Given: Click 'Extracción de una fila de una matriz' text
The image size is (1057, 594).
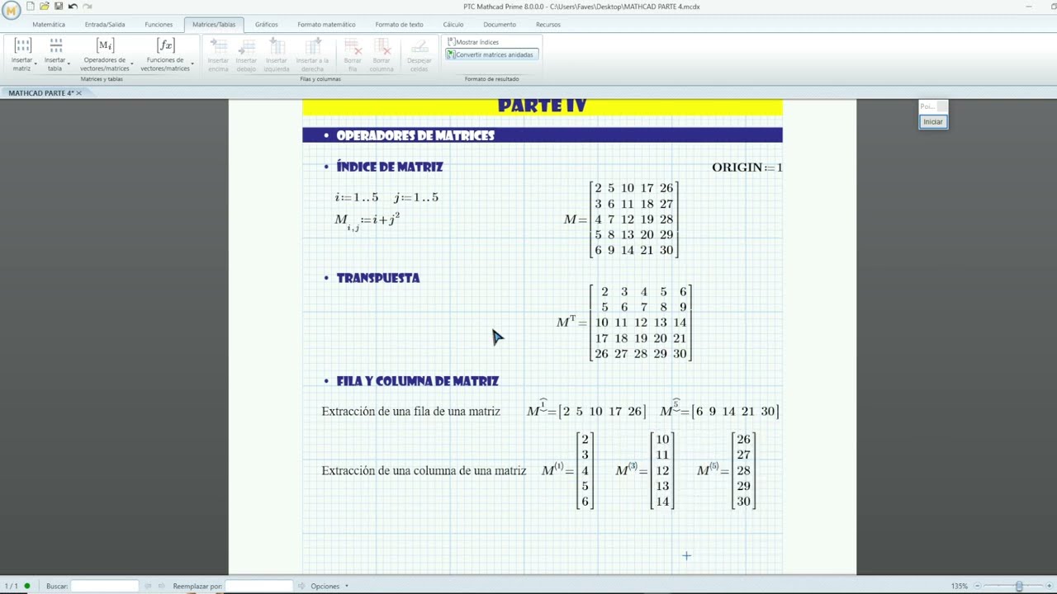Looking at the screenshot, I should pos(410,412).
